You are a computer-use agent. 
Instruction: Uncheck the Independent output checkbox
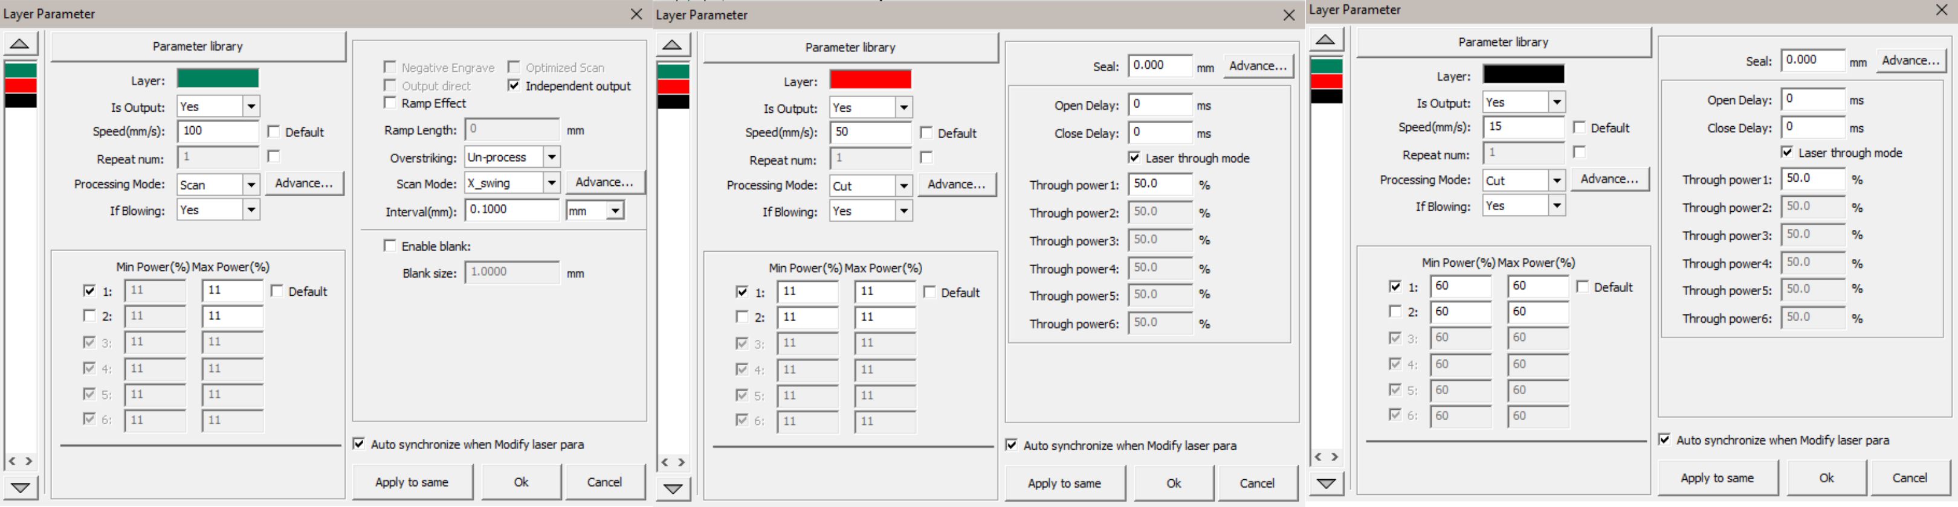(x=514, y=85)
